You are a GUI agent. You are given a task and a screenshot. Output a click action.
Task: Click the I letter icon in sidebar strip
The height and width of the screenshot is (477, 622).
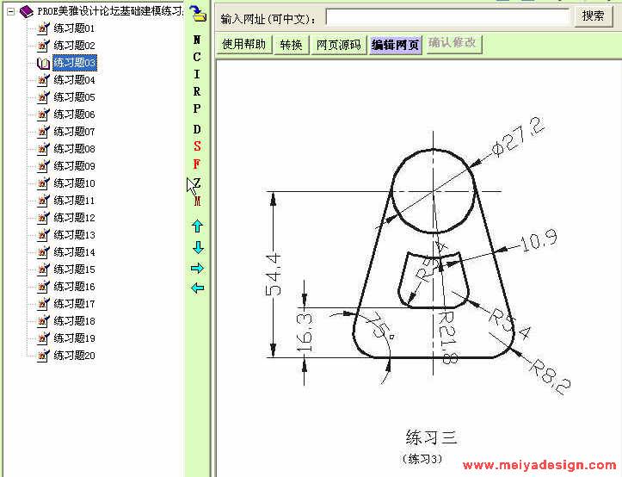(x=197, y=74)
